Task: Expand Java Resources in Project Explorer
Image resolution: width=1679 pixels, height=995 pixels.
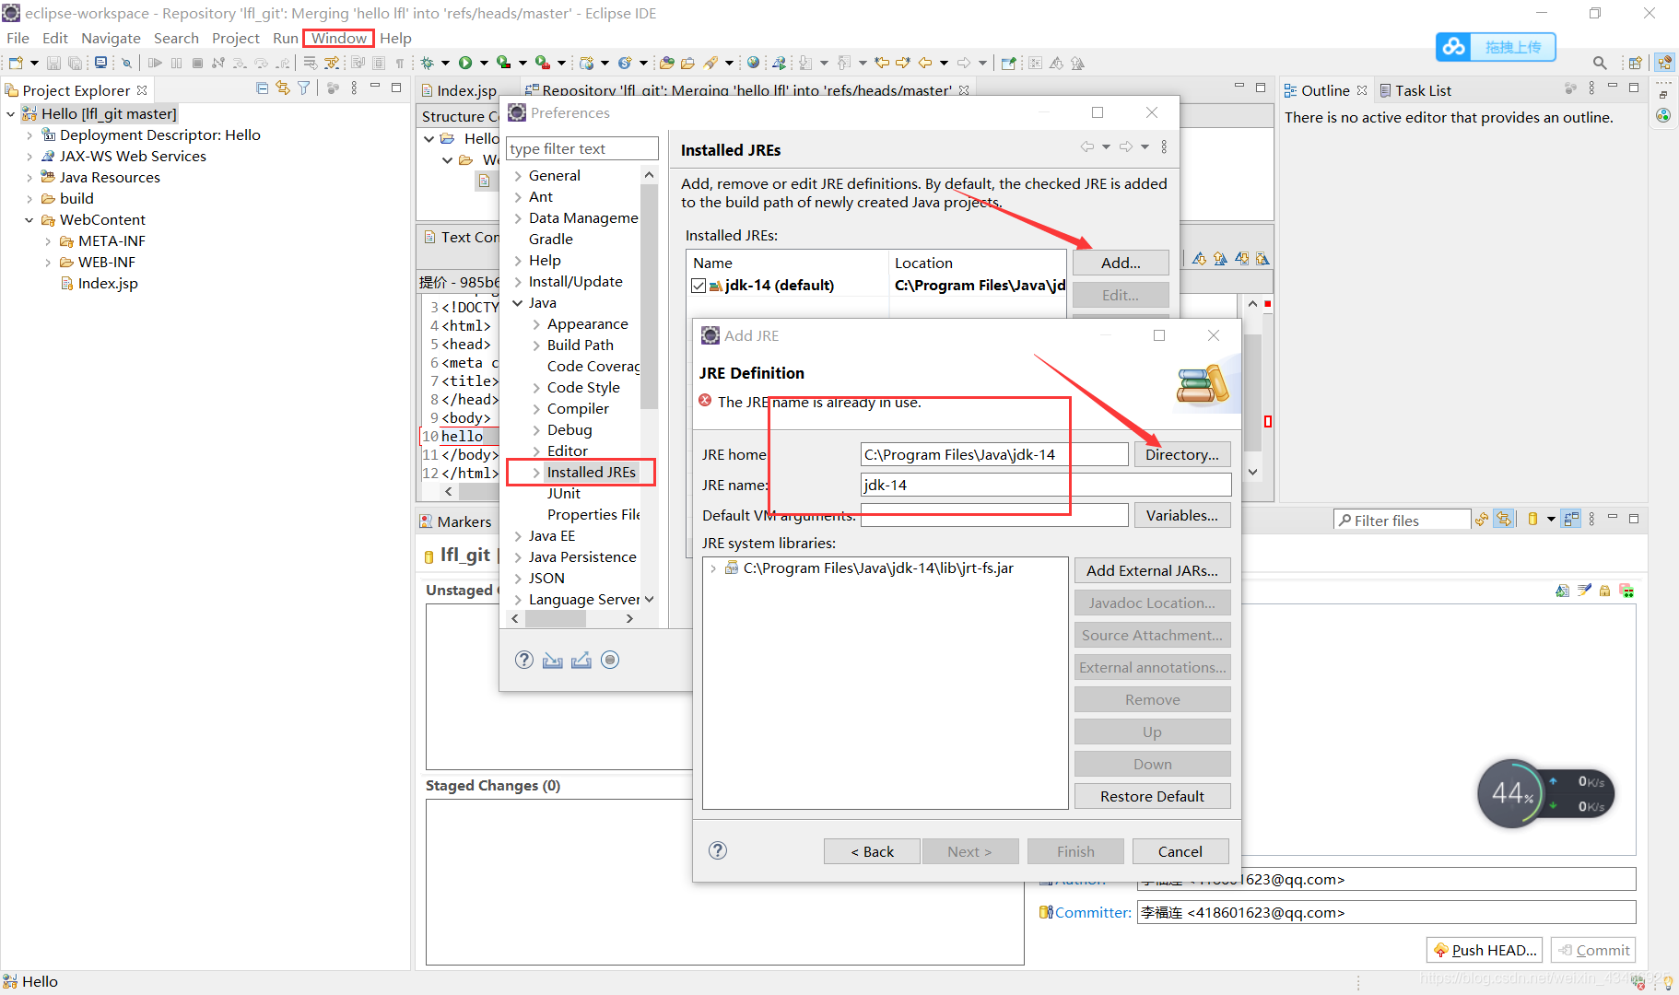Action: (29, 178)
